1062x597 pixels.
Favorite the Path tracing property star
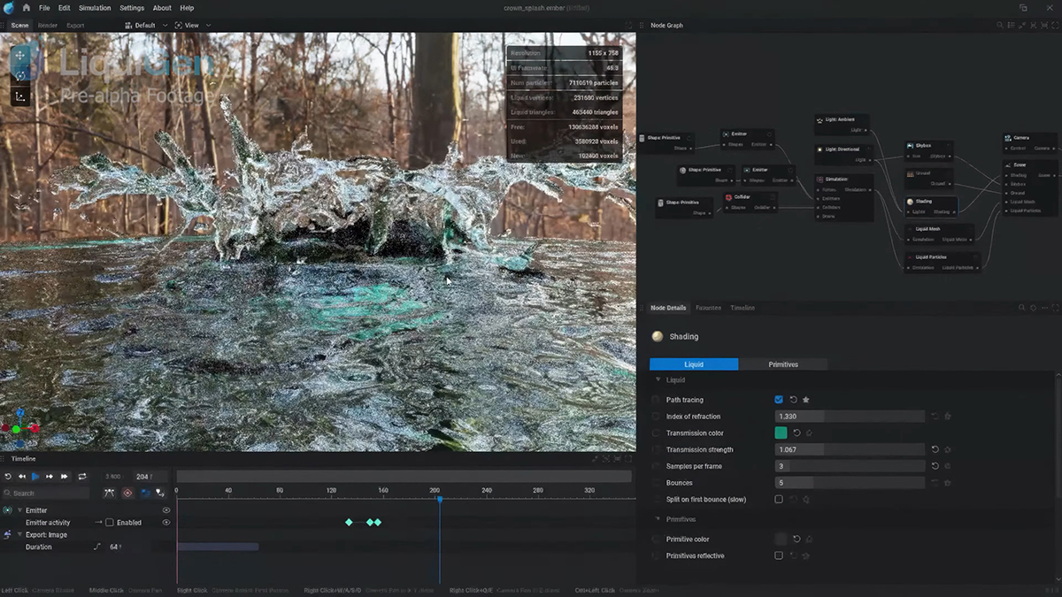coord(806,400)
